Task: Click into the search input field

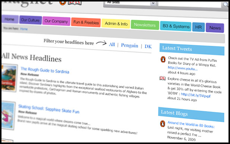Action: point(189,4)
